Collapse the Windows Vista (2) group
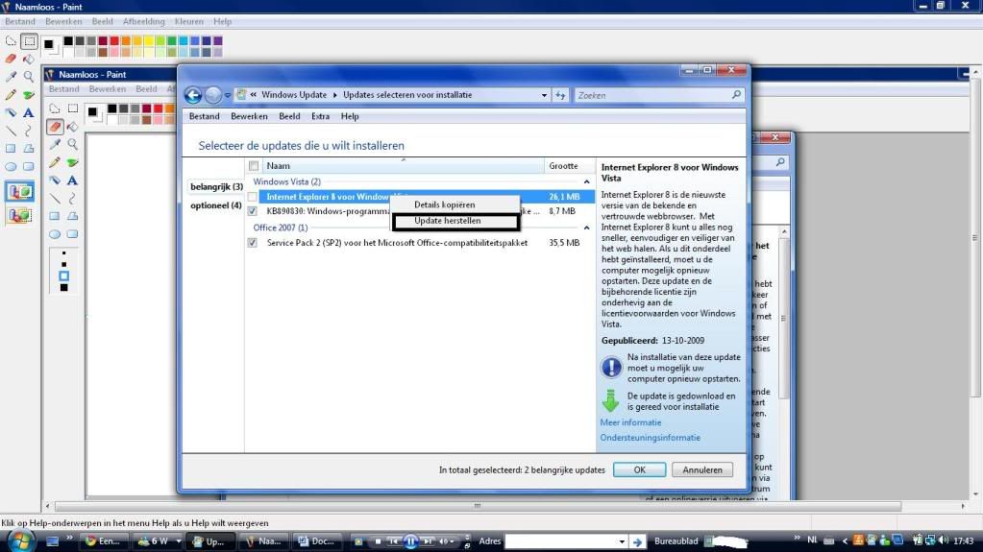This screenshot has height=552, width=983. coord(587,181)
